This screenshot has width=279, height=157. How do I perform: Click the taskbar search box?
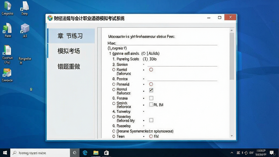(40, 153)
